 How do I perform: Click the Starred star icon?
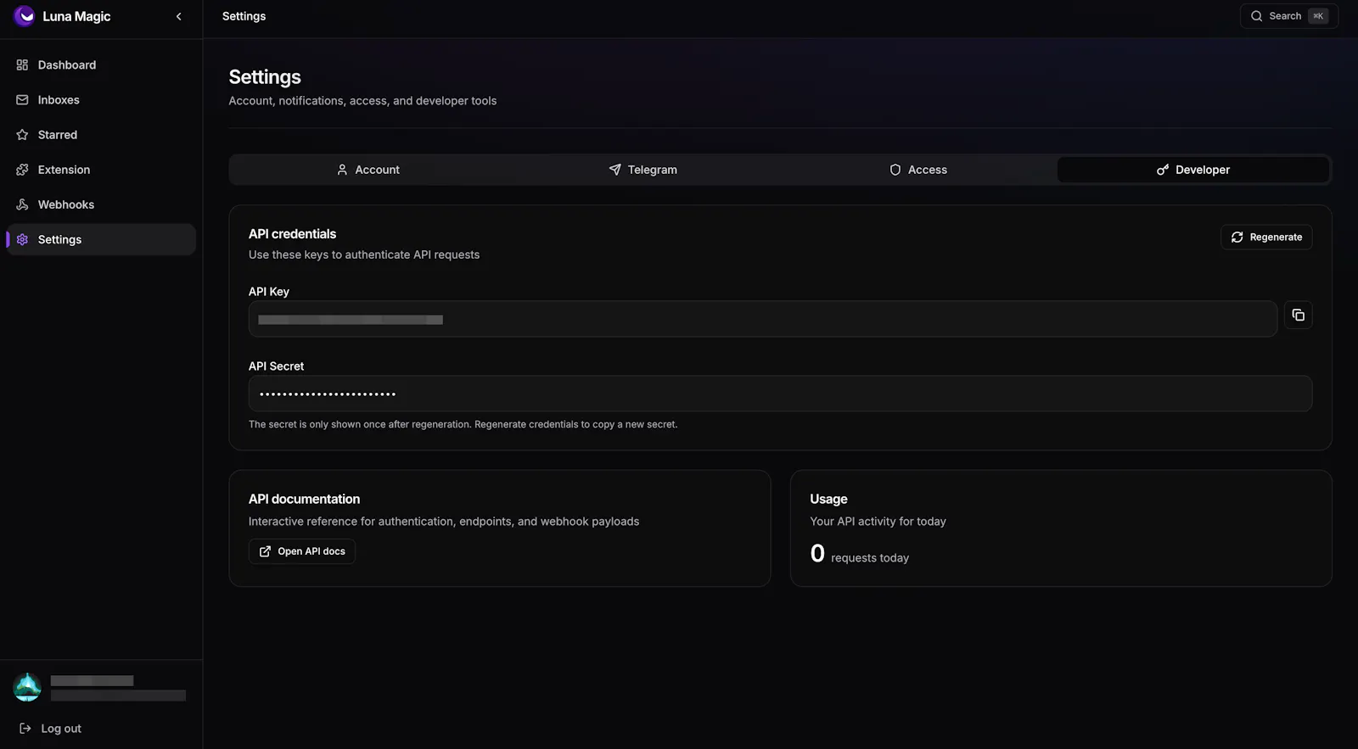pos(22,135)
